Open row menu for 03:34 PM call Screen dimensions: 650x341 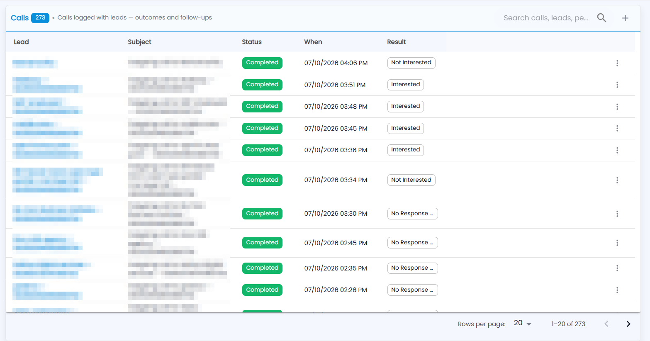pos(617,180)
